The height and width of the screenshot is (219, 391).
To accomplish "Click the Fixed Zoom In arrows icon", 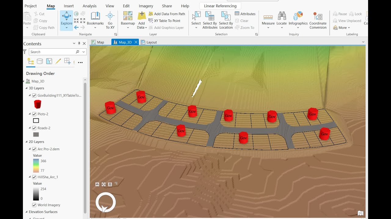I will [x=76, y=20].
